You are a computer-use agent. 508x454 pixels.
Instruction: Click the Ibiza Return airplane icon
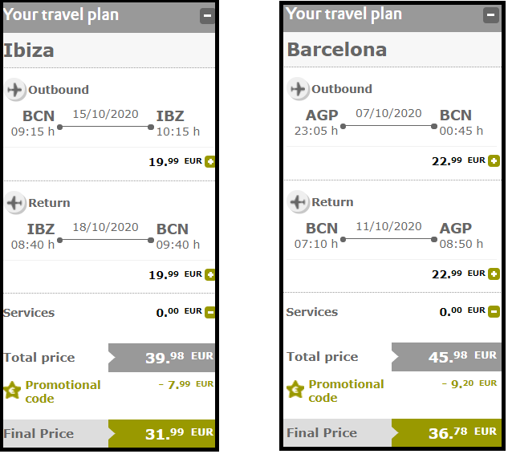15,203
